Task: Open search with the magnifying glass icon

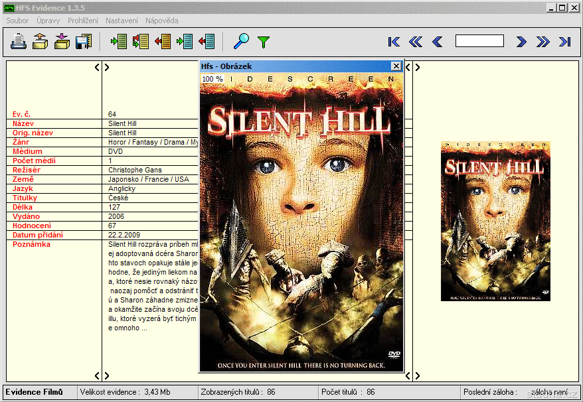Action: click(x=242, y=42)
